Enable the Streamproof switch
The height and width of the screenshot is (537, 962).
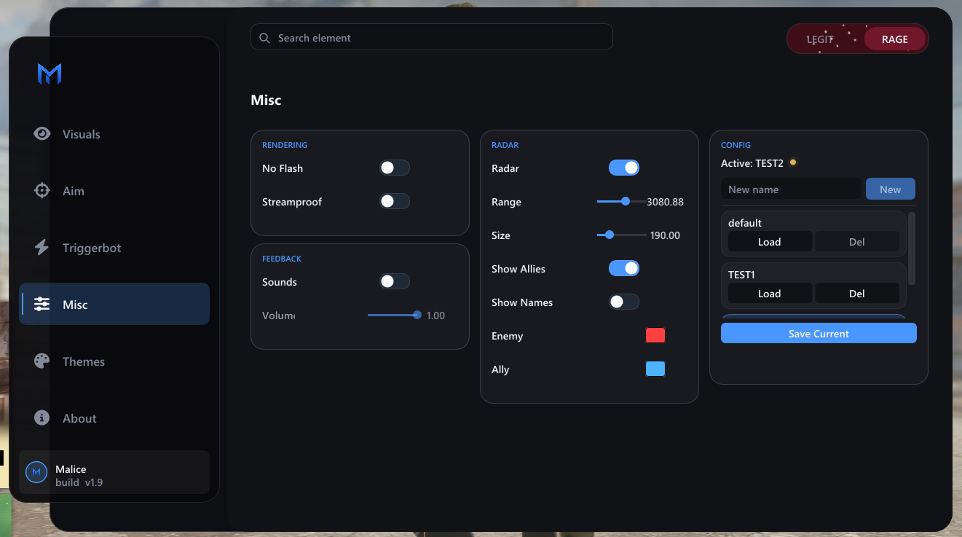395,201
